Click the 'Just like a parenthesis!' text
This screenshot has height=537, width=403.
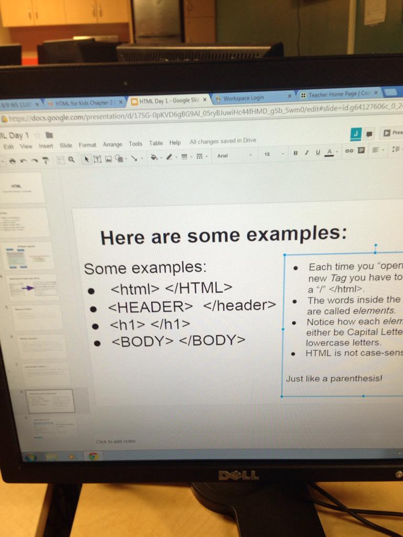click(x=334, y=379)
